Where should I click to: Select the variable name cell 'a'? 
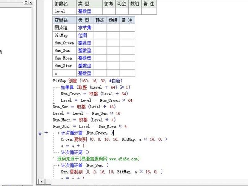64,73
